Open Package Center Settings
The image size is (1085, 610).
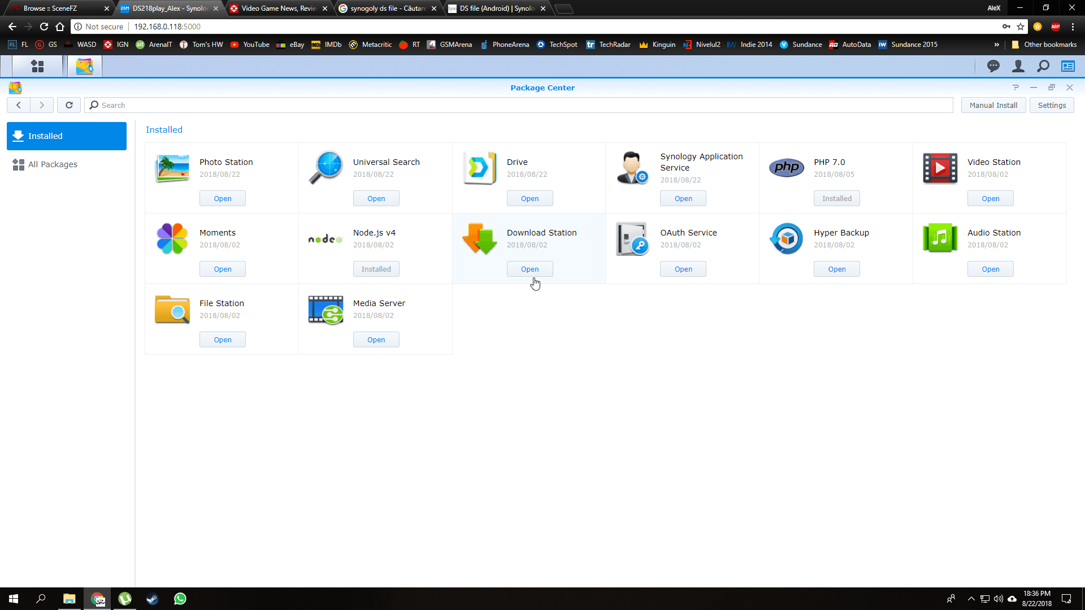point(1051,105)
